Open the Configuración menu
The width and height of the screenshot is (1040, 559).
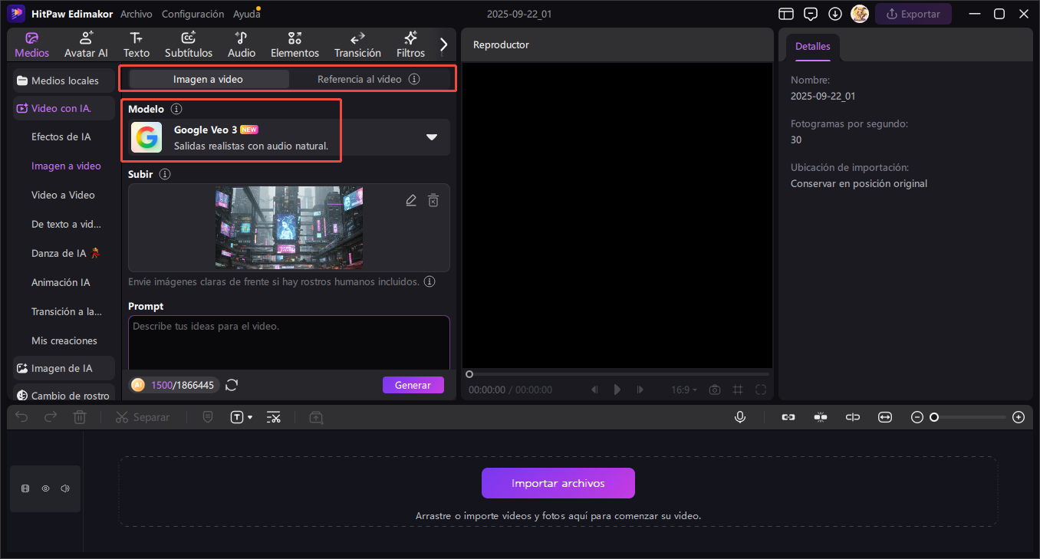(193, 14)
